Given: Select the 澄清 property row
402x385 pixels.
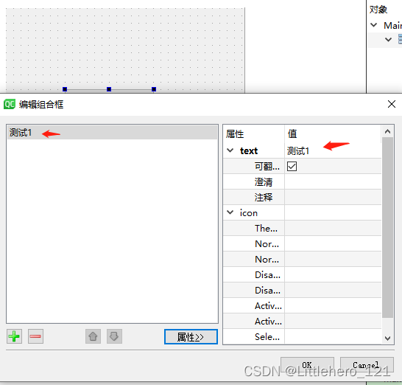Looking at the screenshot, I should (302, 182).
